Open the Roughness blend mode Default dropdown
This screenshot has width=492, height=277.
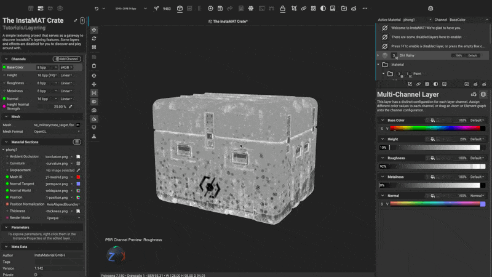(477, 158)
